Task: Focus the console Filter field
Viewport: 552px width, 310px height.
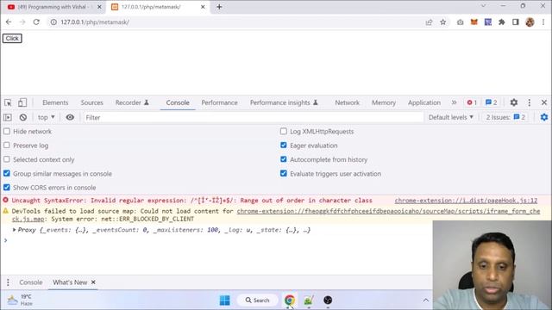Action: coord(253,117)
